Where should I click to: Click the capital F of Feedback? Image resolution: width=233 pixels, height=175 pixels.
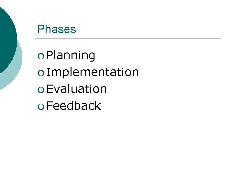point(50,106)
